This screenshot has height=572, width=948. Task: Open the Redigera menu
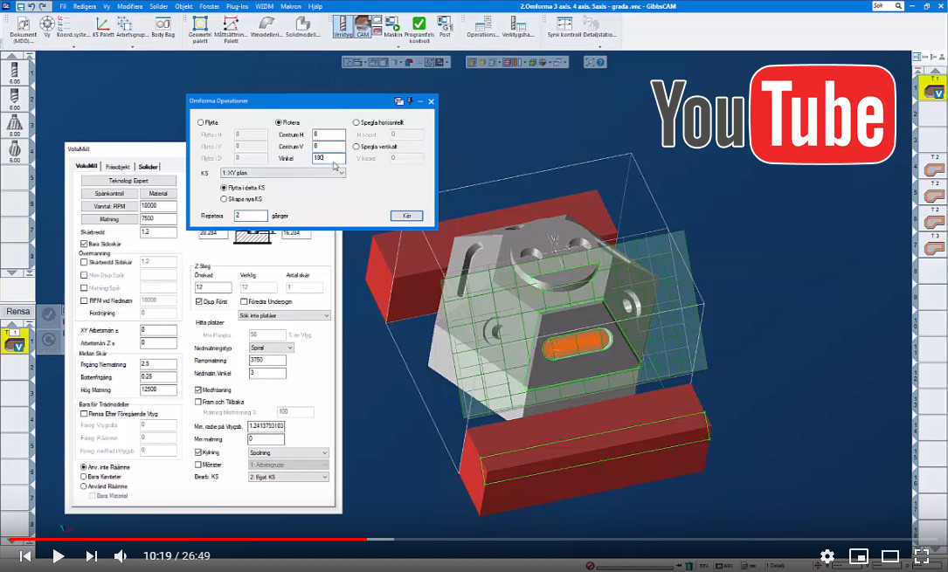pyautogui.click(x=84, y=7)
